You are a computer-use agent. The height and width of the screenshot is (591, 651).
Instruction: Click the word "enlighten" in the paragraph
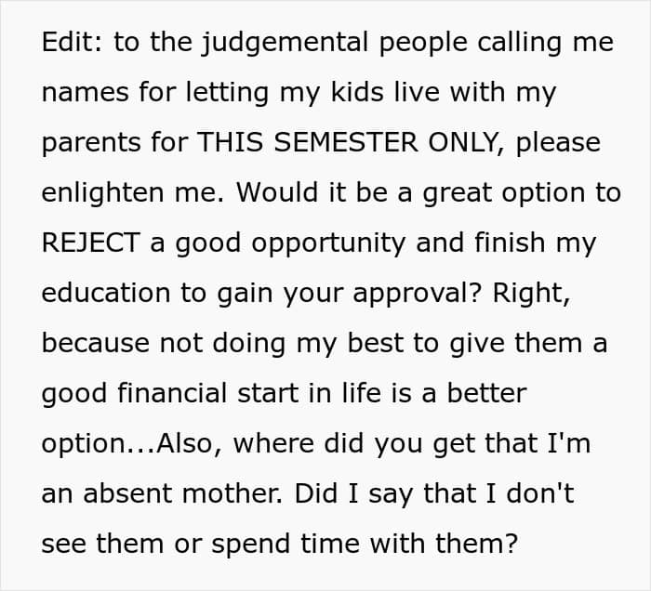point(102,193)
